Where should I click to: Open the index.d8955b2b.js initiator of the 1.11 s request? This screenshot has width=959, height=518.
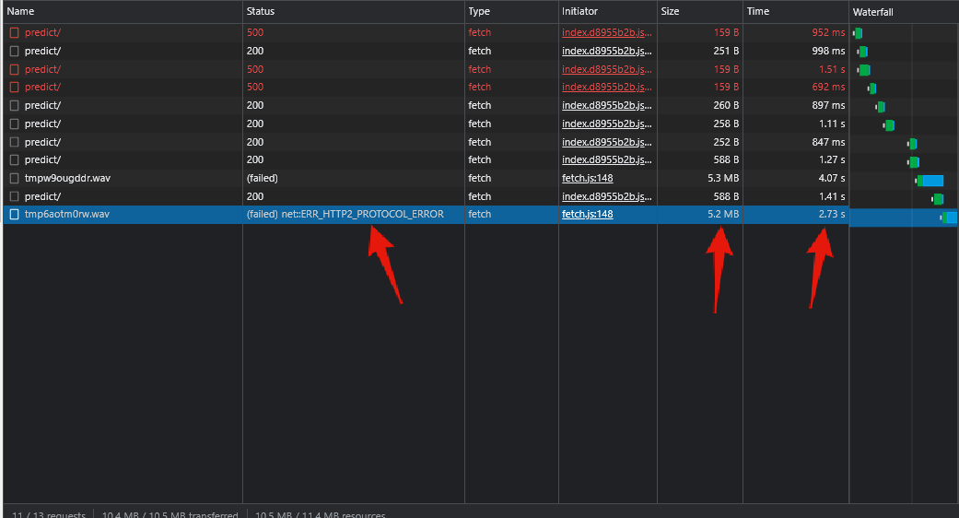(x=607, y=124)
